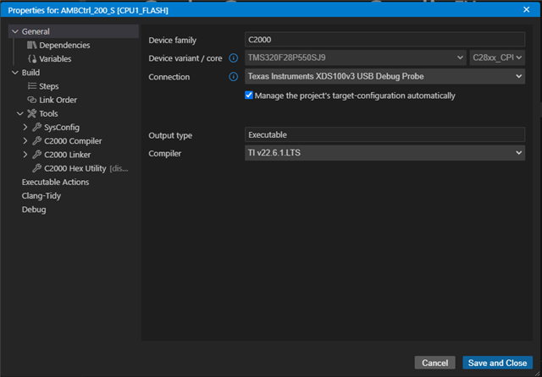Click the Device family field
Screen dimensions: 542x377
(384, 40)
